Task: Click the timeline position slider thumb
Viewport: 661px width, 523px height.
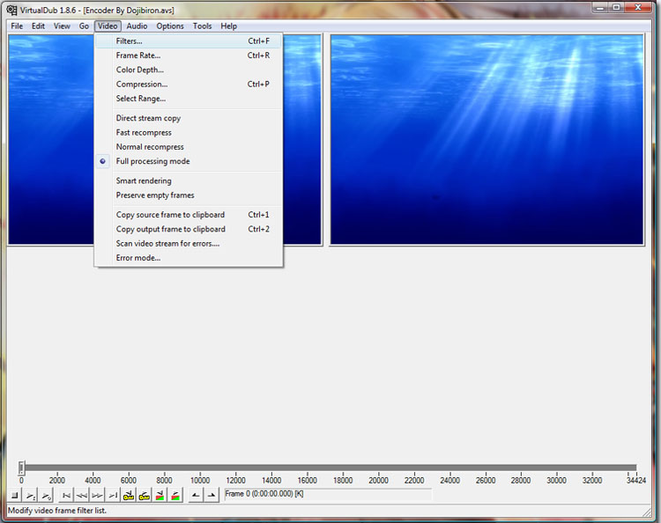Action: pos(22,468)
